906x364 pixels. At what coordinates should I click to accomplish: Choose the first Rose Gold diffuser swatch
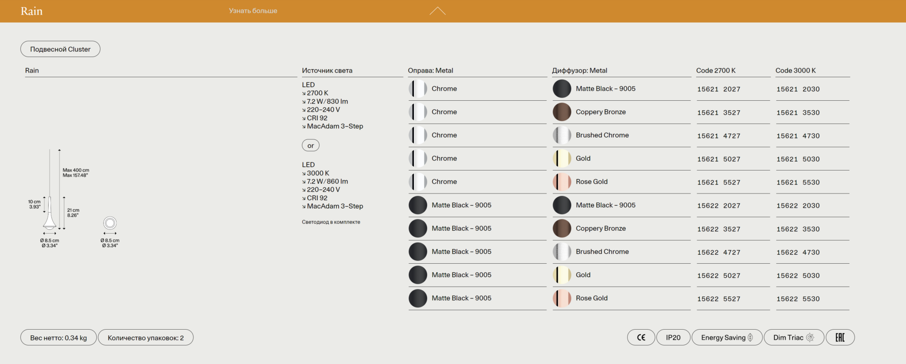[x=562, y=182]
